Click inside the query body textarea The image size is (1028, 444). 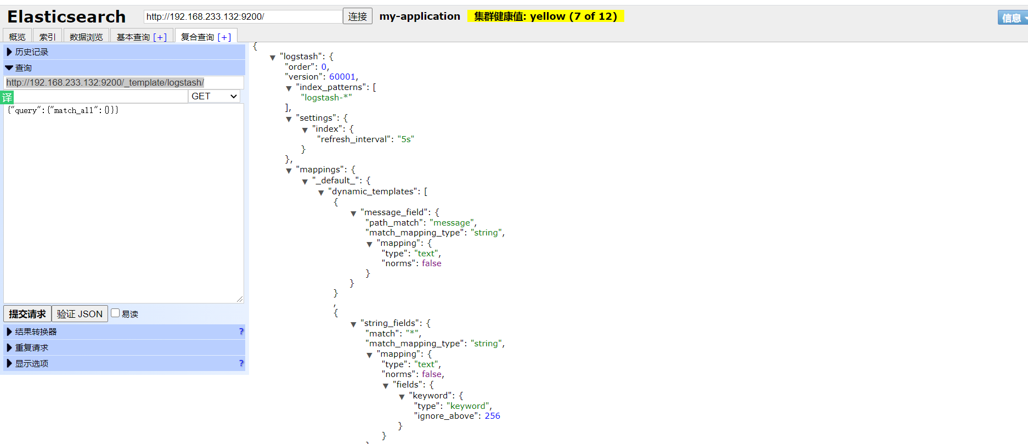point(124,203)
